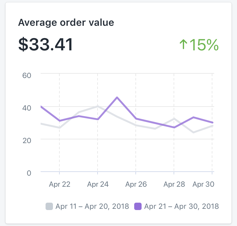
Task: Click the "Average order value" card title
Action: (x=66, y=22)
